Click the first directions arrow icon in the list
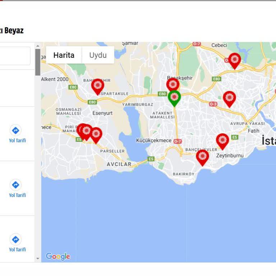This screenshot has height=276, width=276. coord(15,130)
